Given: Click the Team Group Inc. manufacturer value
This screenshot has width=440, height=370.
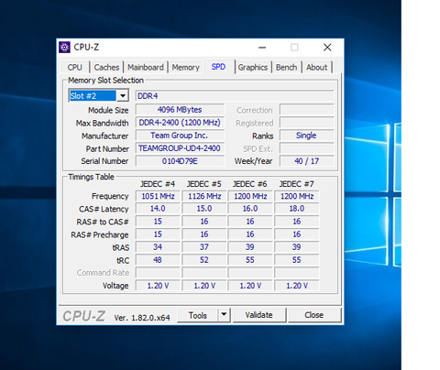Looking at the screenshot, I should click(x=180, y=136).
